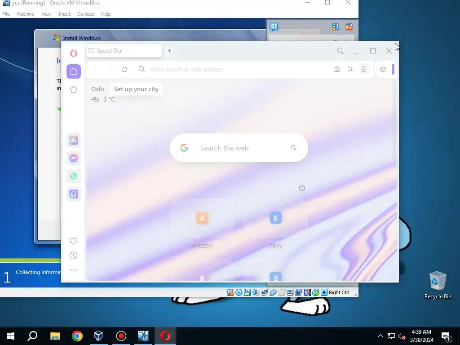
Task: Click search magnifier inside Google search box
Action: tap(294, 148)
